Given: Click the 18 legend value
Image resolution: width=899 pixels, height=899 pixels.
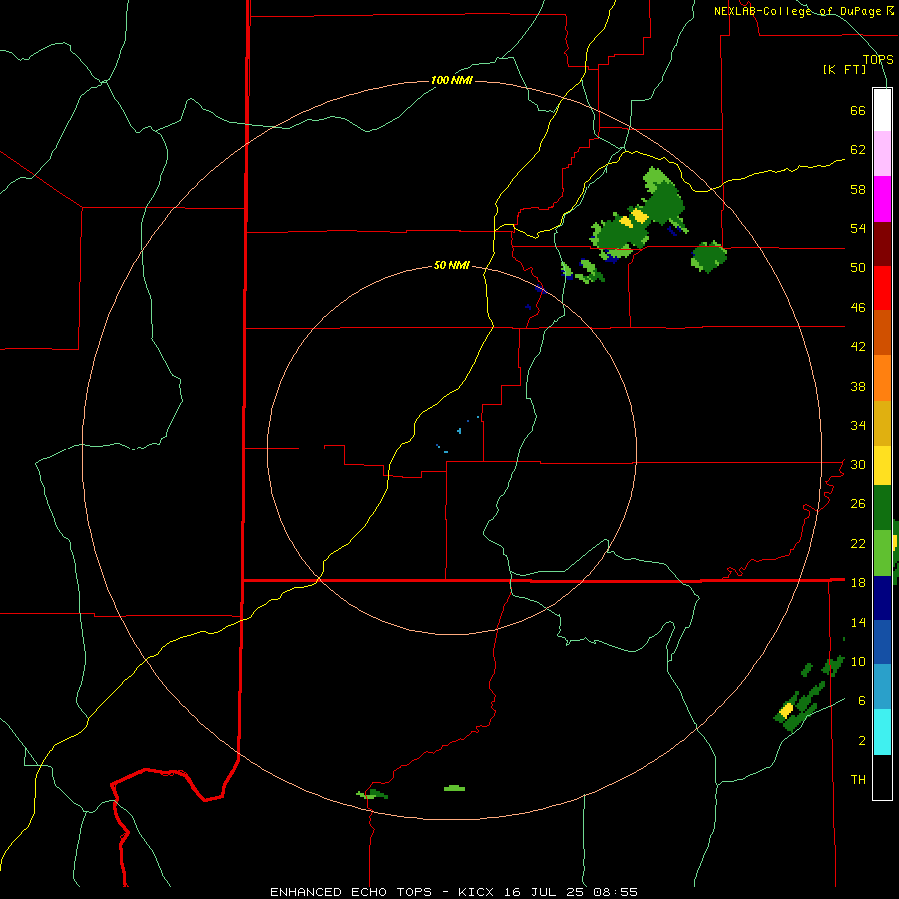Looking at the screenshot, I should click(x=858, y=583).
